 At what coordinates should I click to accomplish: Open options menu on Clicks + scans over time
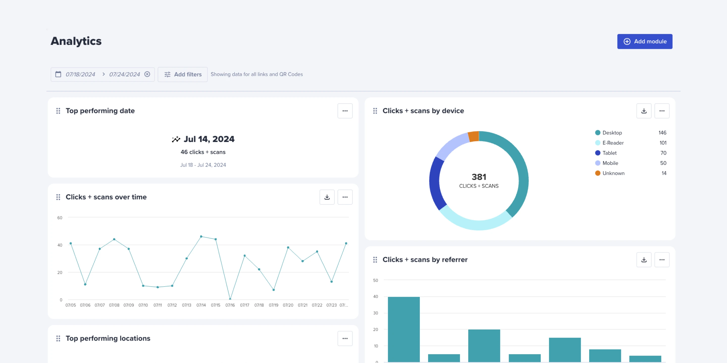coord(345,197)
